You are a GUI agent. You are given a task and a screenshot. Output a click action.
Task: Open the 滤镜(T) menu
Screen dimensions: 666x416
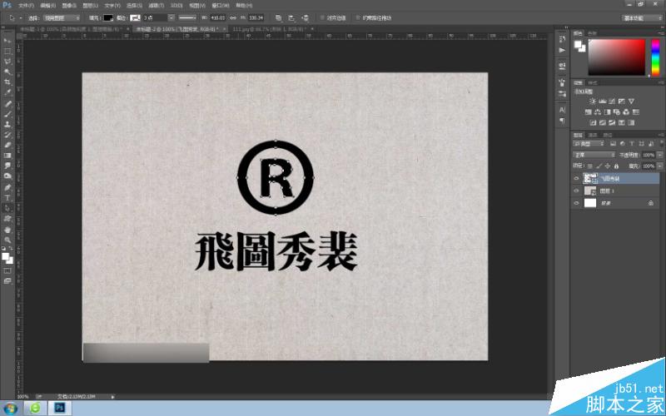[157, 6]
